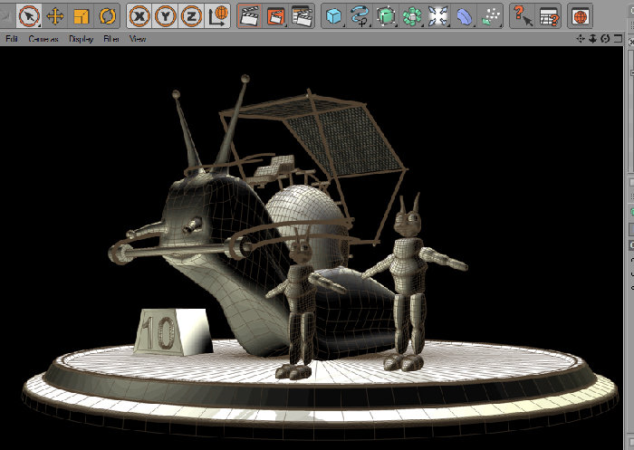
Task: Toggle the X axis lock
Action: [x=139, y=16]
